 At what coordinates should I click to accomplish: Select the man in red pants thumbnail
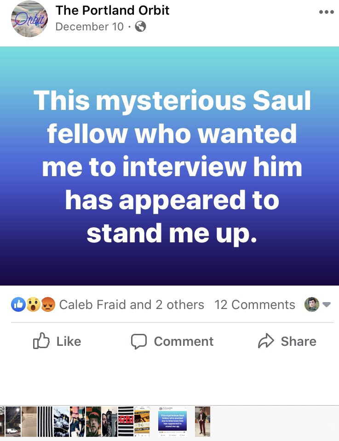point(202,421)
